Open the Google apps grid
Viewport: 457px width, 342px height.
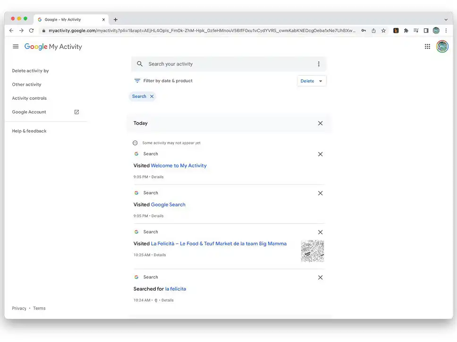coord(427,47)
